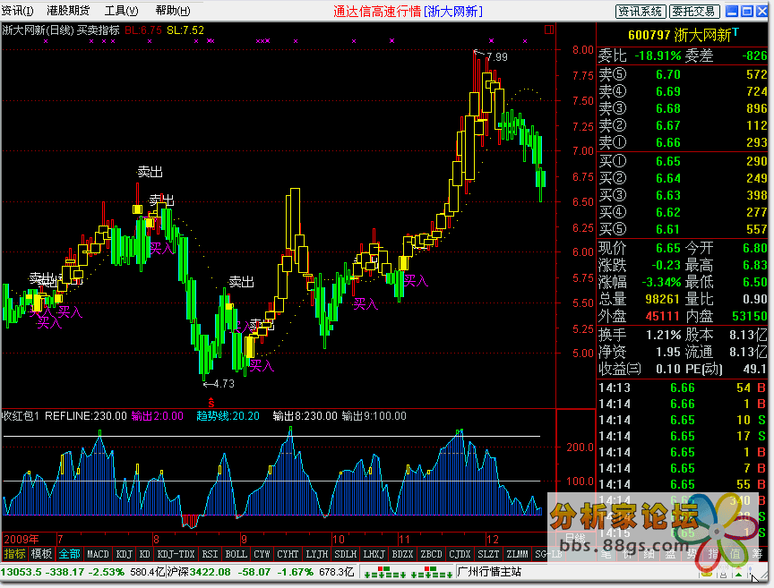This screenshot has height=588, width=774.
Task: Switch to the KDJ indicator
Action: pos(124,554)
